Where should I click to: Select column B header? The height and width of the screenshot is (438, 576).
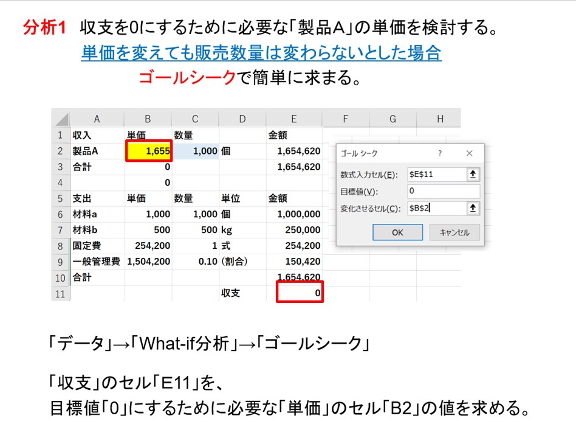(x=148, y=119)
